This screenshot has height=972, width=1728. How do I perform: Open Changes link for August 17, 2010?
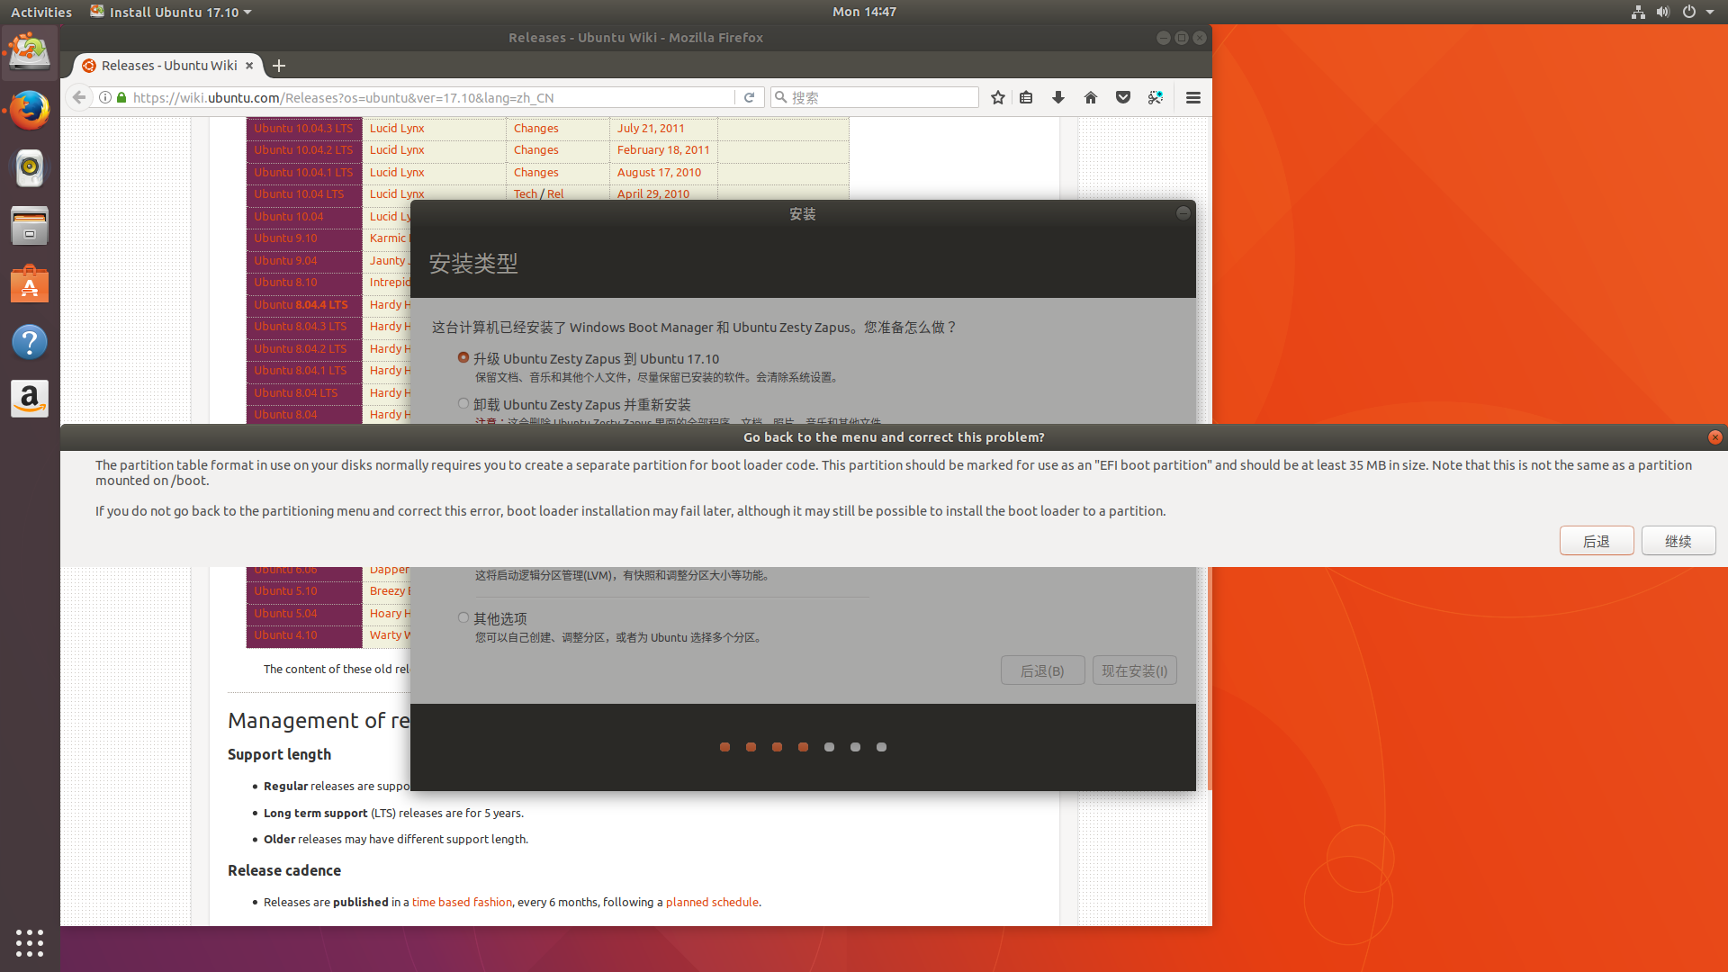(536, 173)
